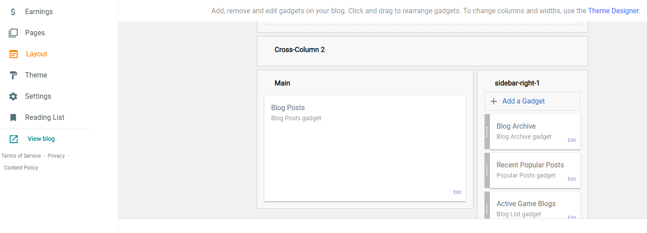Open the Content Policy link
Screen dimensions: 647x233
click(x=21, y=168)
